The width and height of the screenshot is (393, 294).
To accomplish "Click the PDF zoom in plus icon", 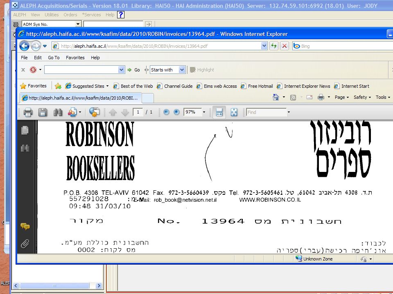I will 176,112.
